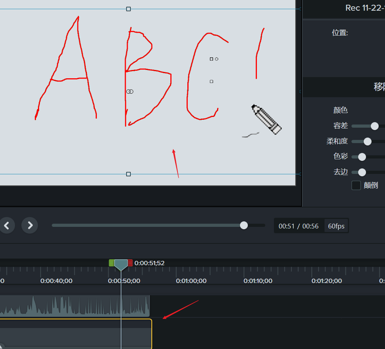Image resolution: width=385 pixels, height=349 pixels.
Task: Click the red out-point marker on the playhead
Action: click(x=130, y=262)
